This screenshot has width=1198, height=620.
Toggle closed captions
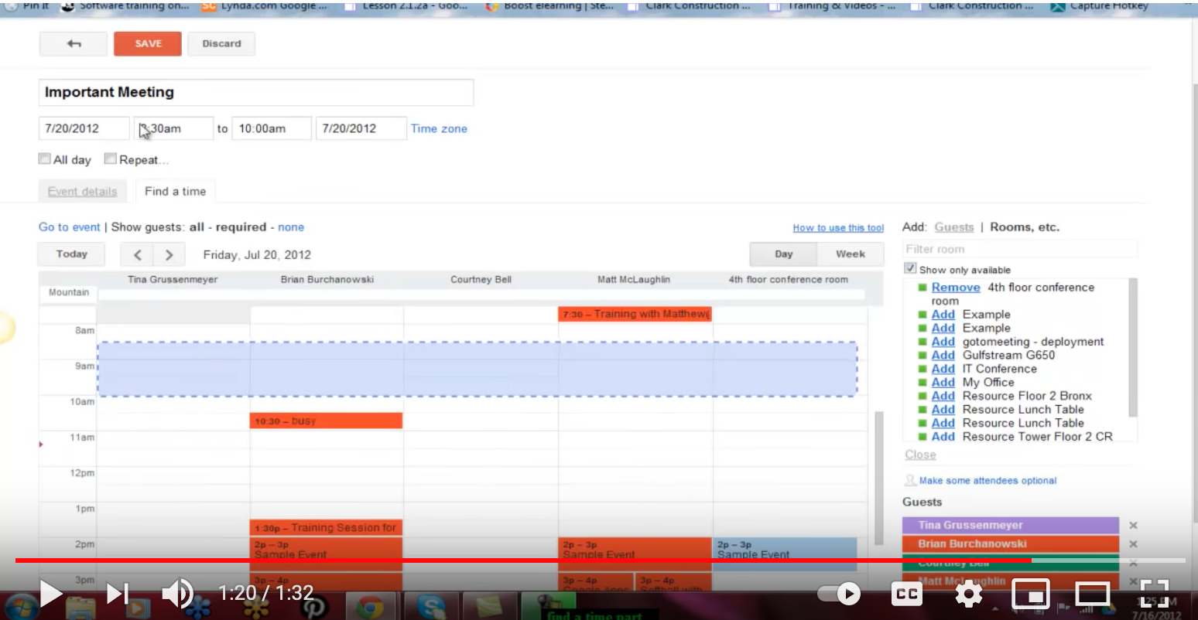click(906, 594)
